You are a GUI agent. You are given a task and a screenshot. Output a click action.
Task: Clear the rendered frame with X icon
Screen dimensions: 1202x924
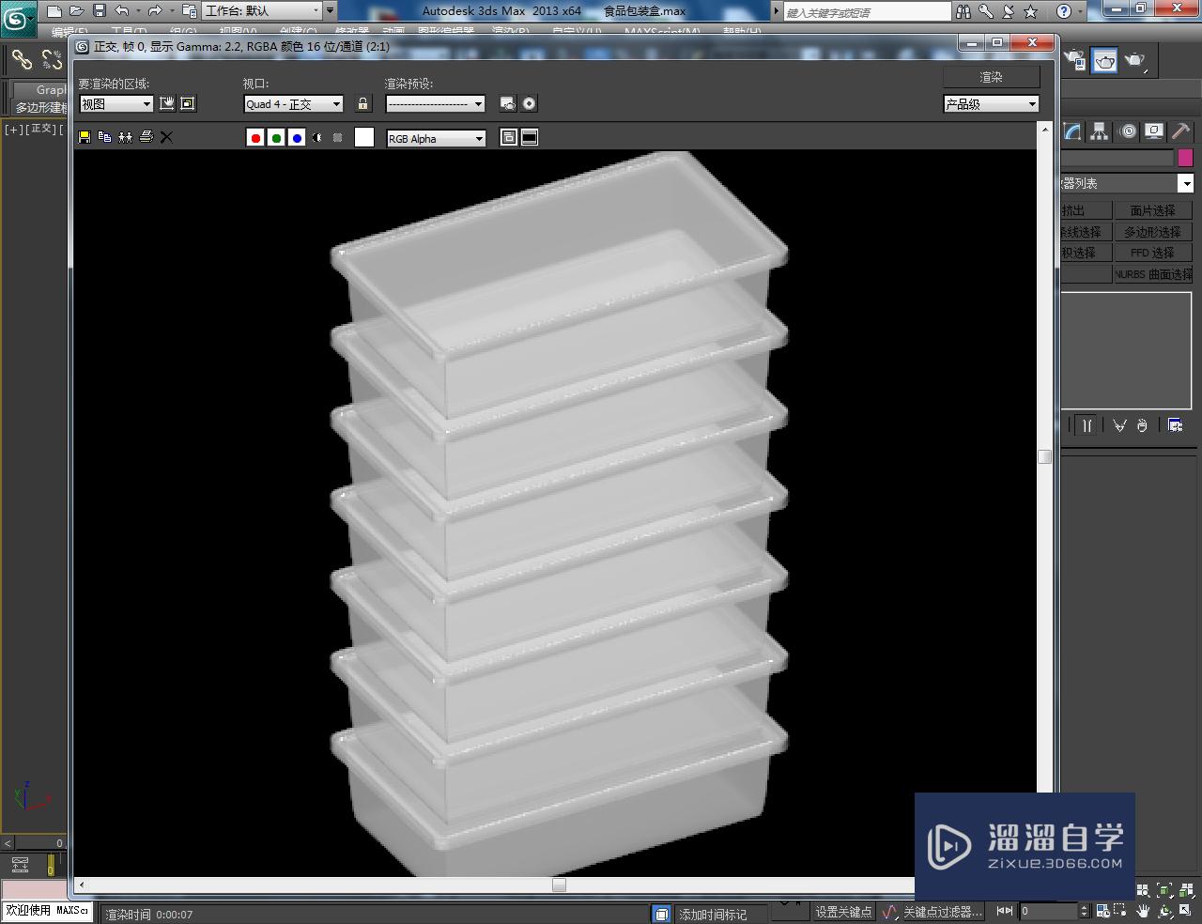pyautogui.click(x=166, y=137)
